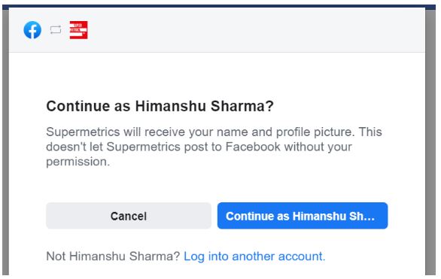Click the paragraph's first line about profile picture

214,132
